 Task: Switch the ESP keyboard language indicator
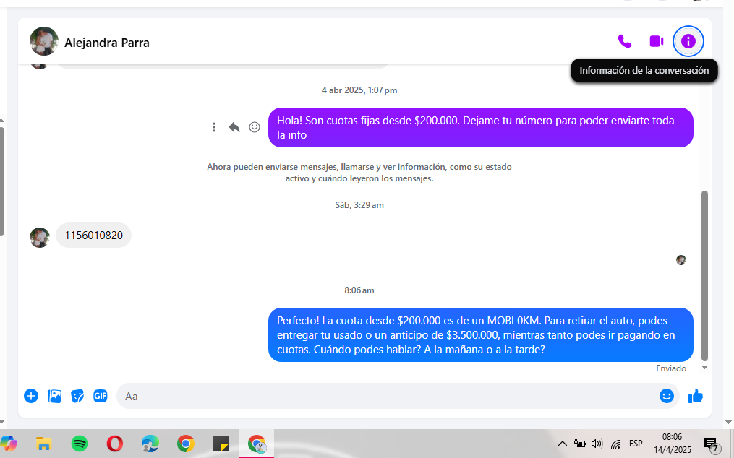click(636, 443)
